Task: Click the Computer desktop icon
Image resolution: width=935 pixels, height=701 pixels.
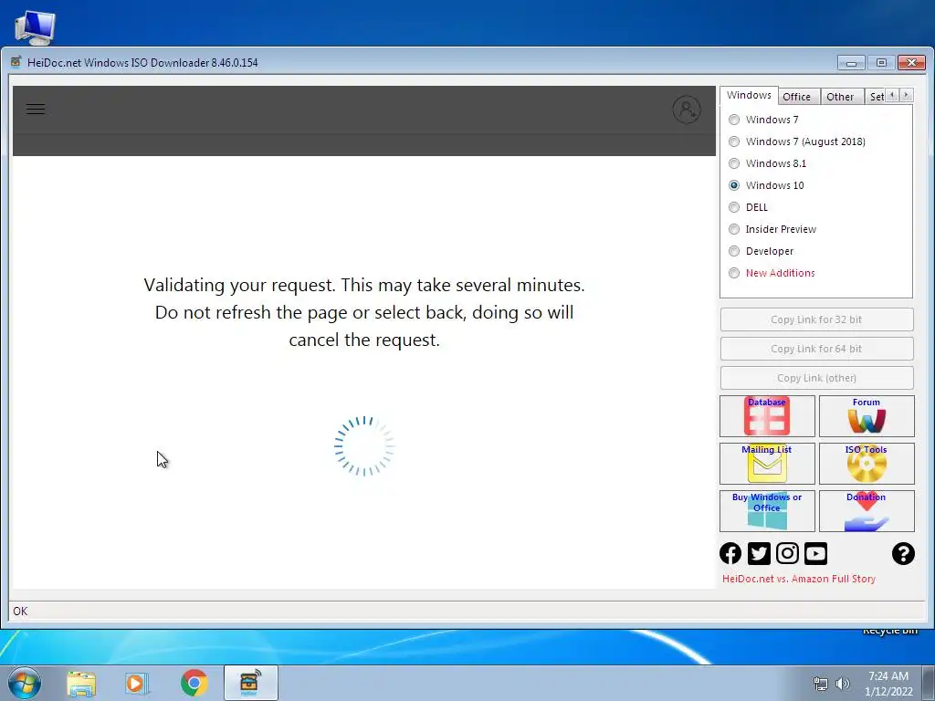Action: [x=35, y=26]
